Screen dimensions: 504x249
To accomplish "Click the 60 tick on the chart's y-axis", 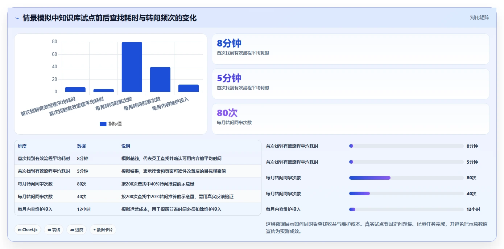I will click(55, 54).
